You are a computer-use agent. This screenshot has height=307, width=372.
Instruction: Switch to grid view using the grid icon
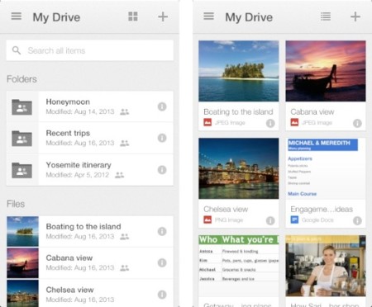pos(133,17)
